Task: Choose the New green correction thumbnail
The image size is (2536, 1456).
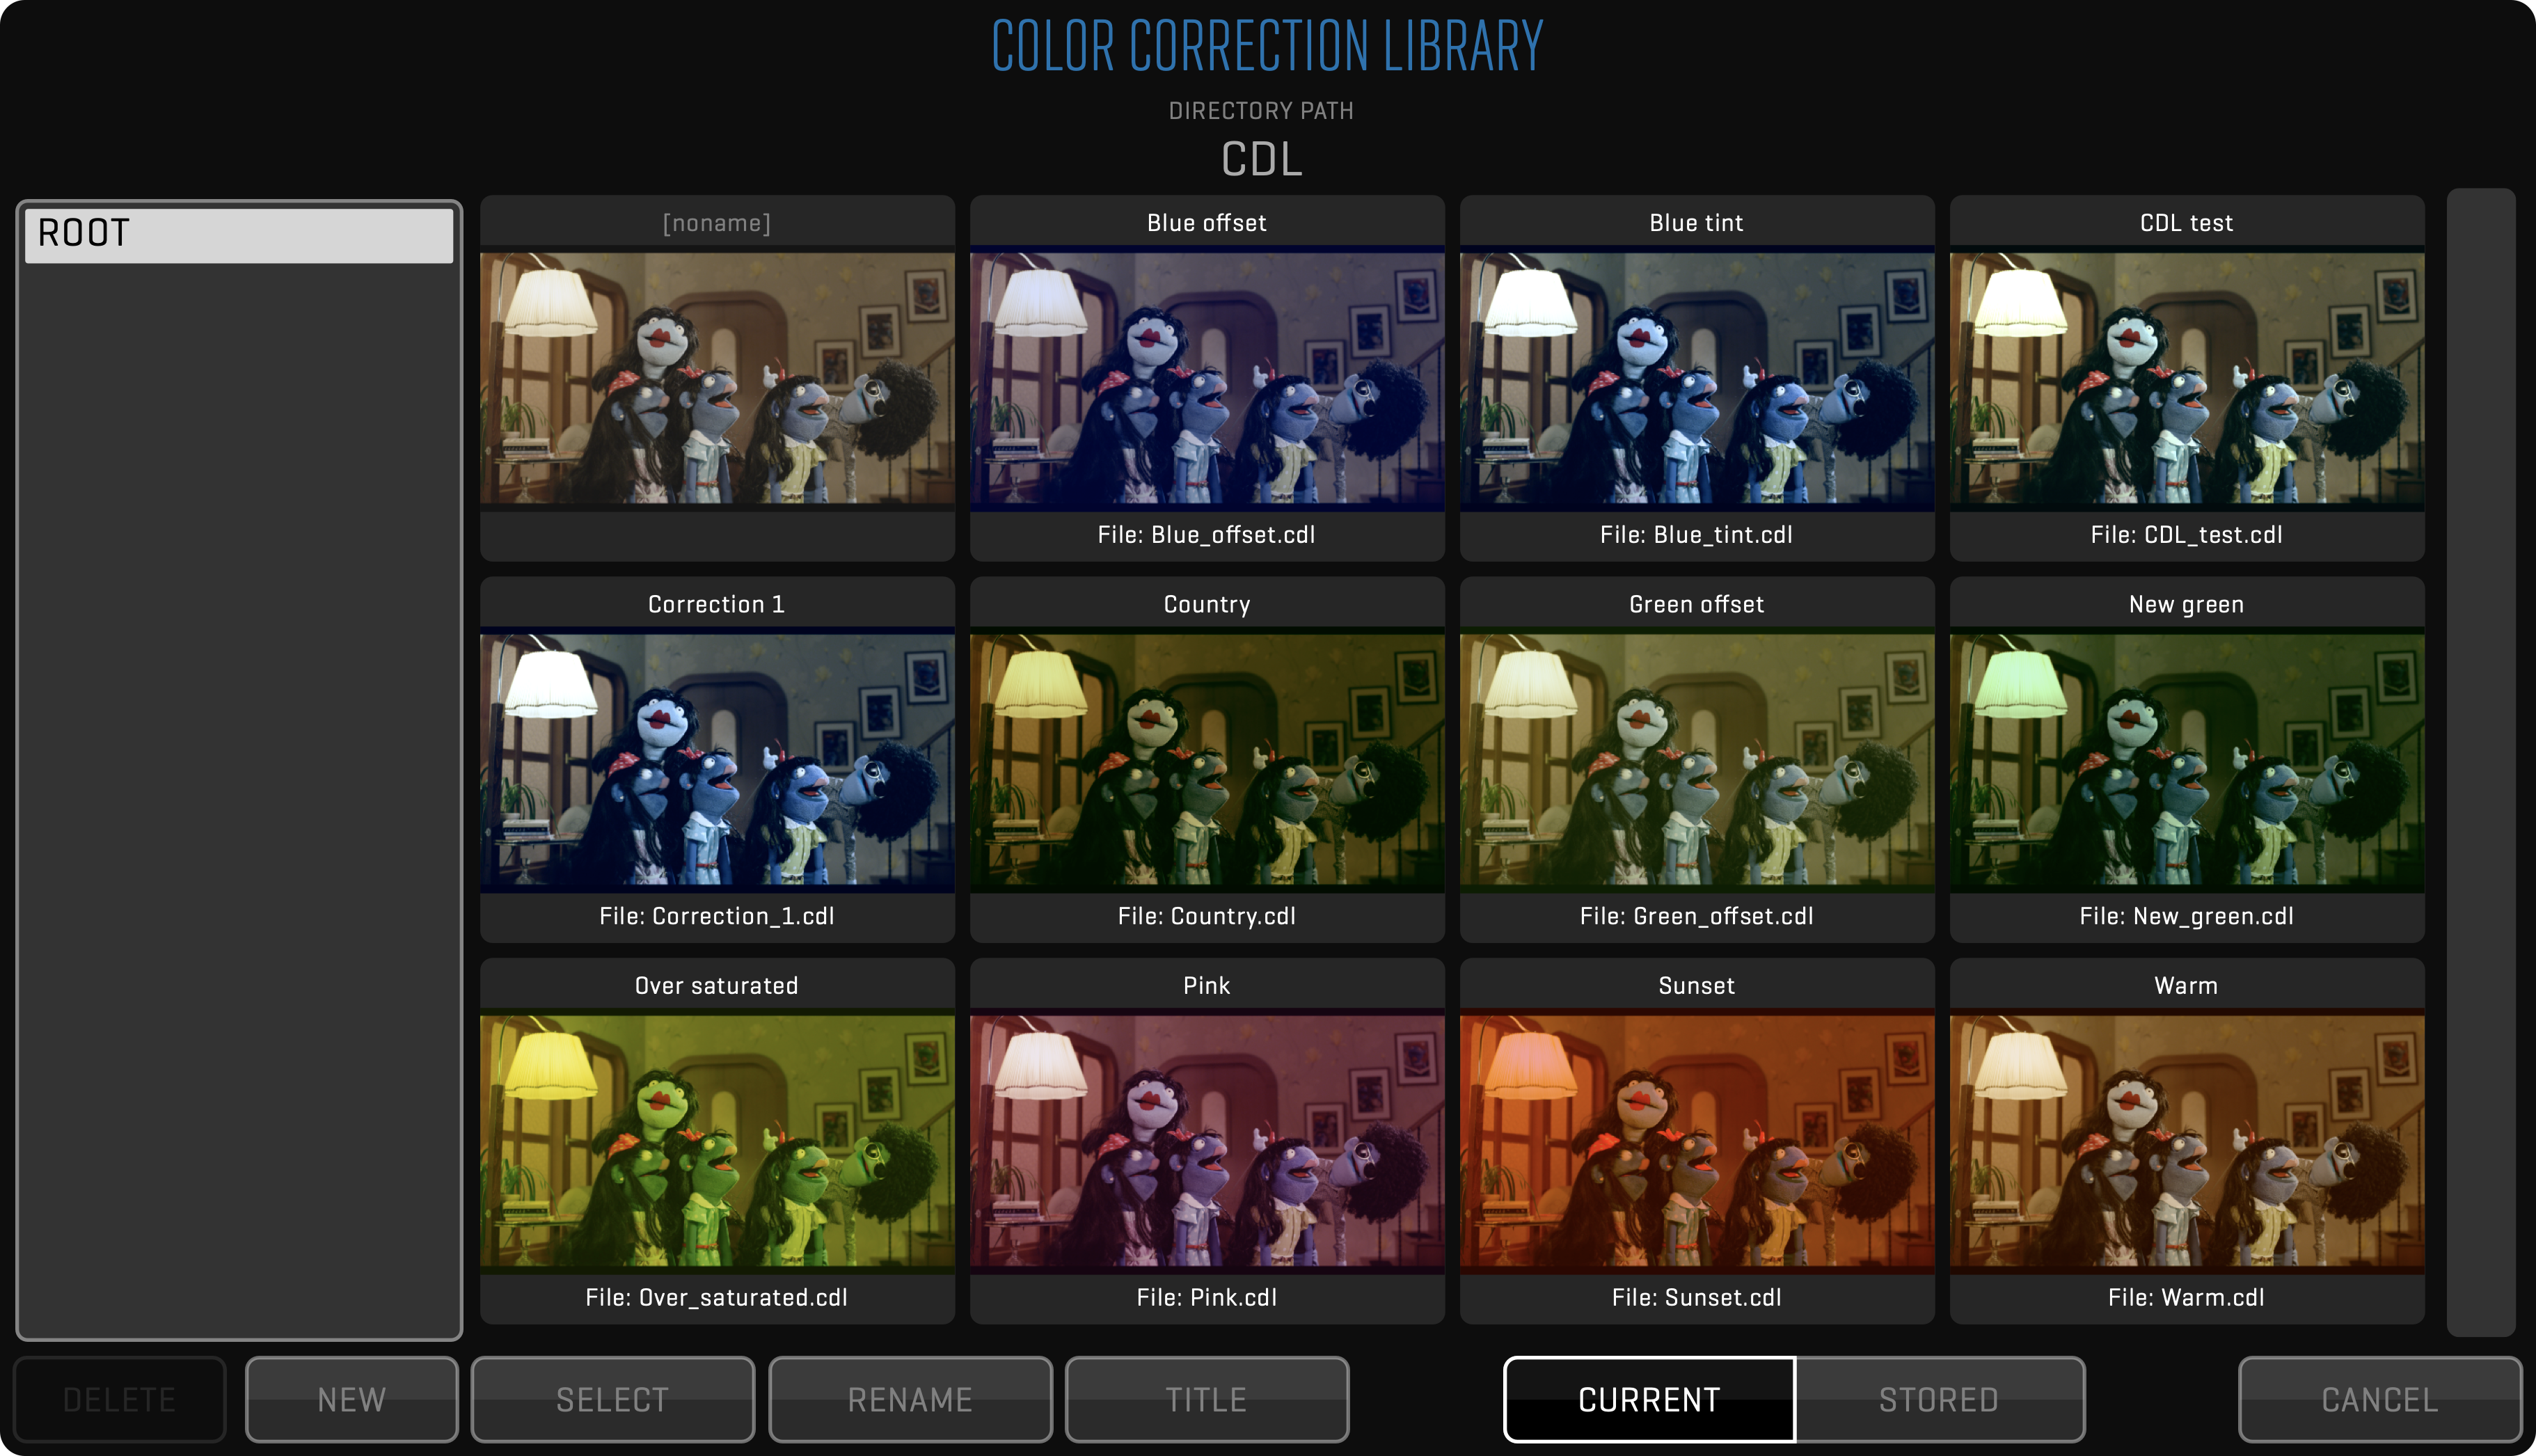Action: 2186,759
